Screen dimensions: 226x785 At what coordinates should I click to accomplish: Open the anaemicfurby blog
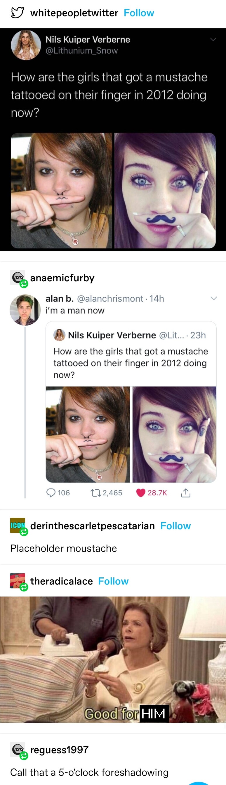pyautogui.click(x=62, y=278)
